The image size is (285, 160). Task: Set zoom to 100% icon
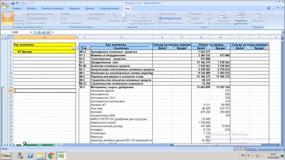coord(124,17)
